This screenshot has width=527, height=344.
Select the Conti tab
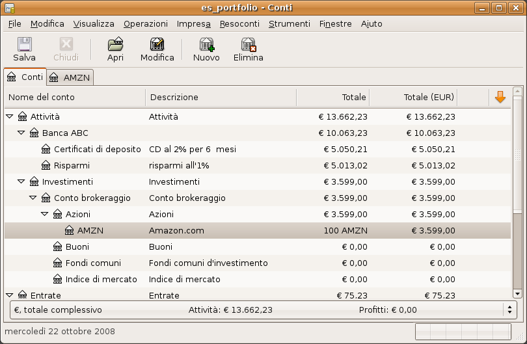25,77
